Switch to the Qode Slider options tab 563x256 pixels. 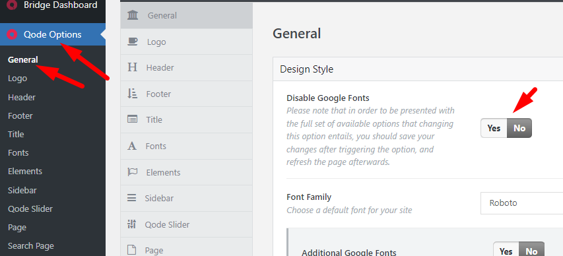point(186,224)
